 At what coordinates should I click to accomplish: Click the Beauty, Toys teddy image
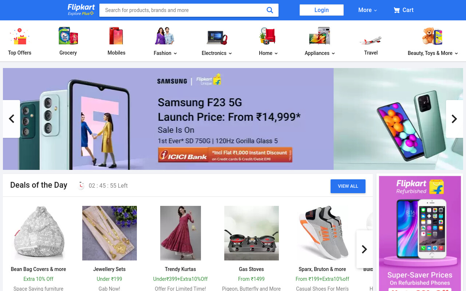[432, 36]
